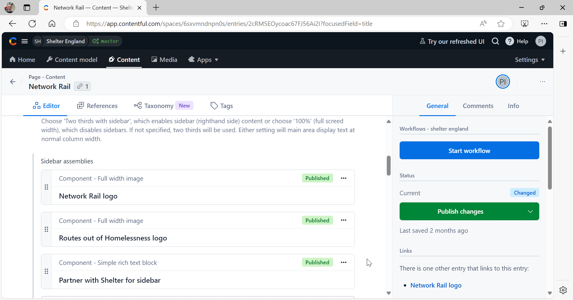The height and width of the screenshot is (300, 573).
Task: Open the hamburger navigation menu
Action: click(x=25, y=41)
